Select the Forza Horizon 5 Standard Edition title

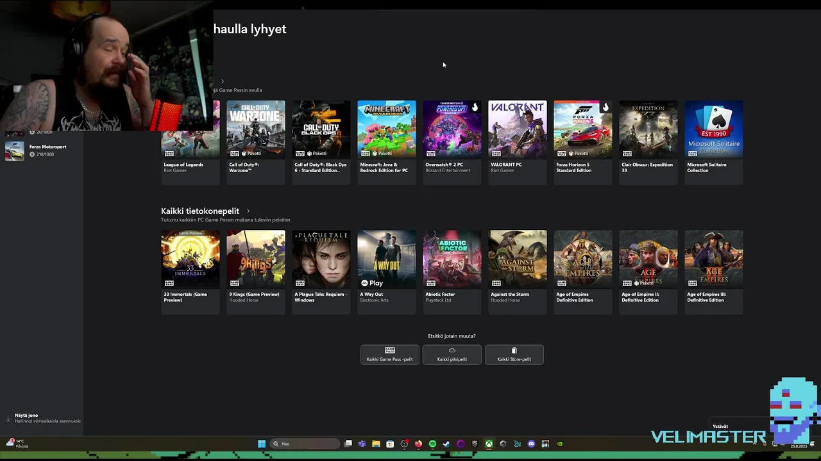point(575,168)
